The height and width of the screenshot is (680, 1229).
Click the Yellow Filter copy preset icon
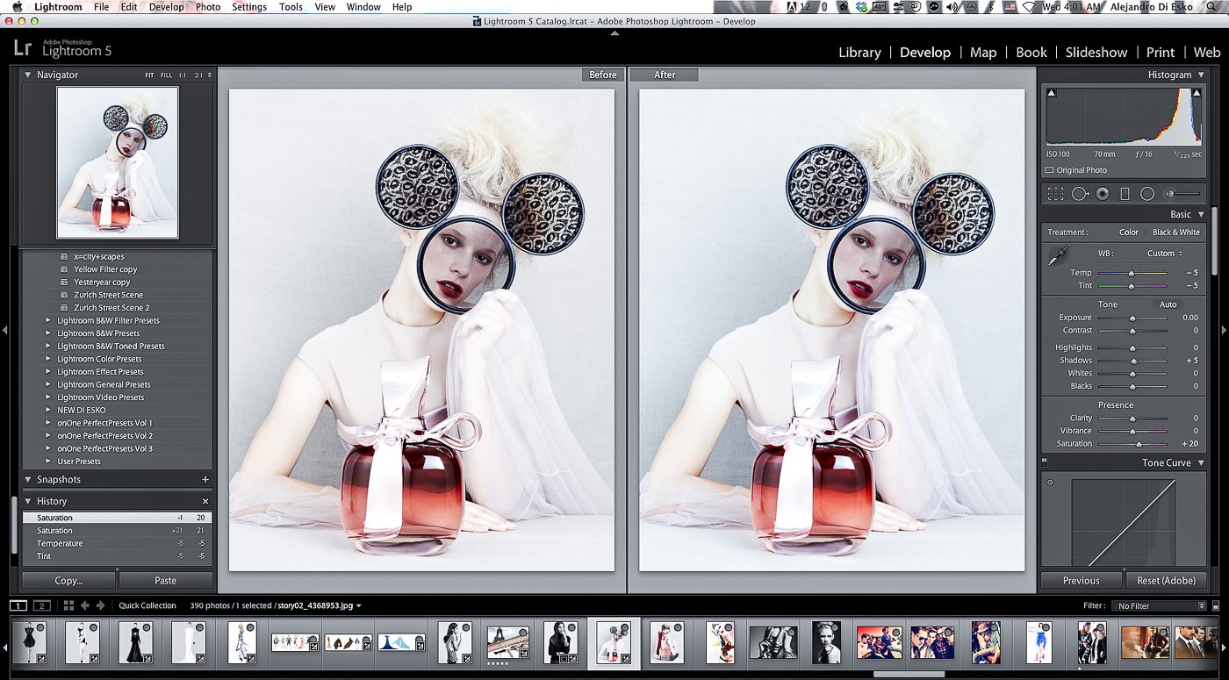tap(63, 269)
